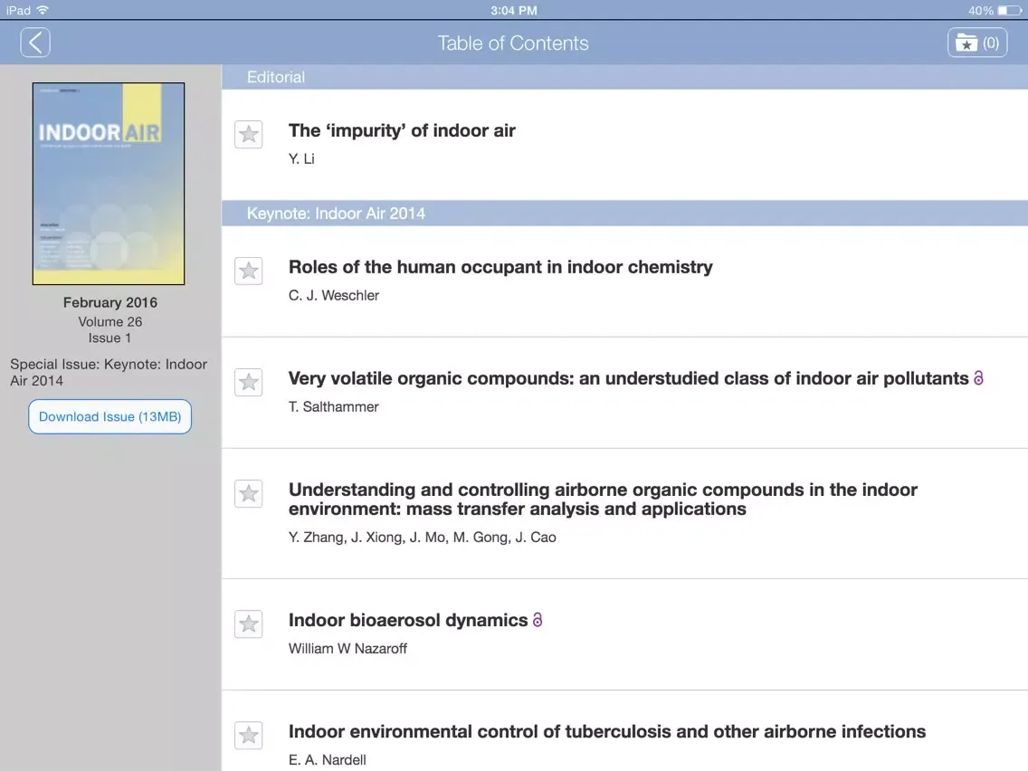Open article 'The impurity of indoor air'

click(402, 130)
